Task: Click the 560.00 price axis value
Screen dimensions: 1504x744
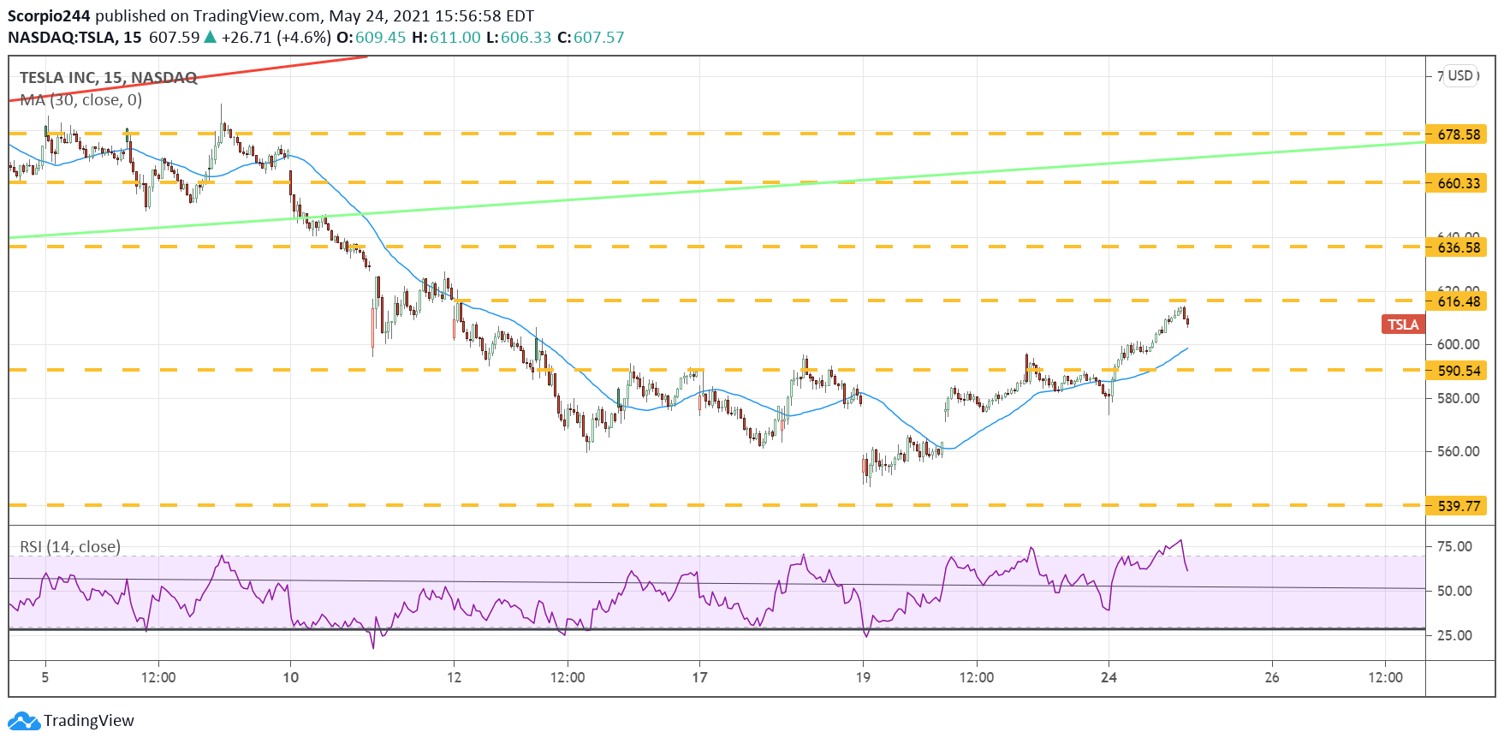Action: click(1459, 451)
